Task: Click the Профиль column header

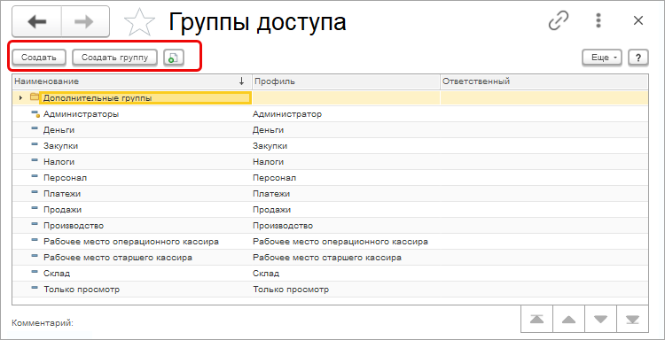Action: pos(346,81)
